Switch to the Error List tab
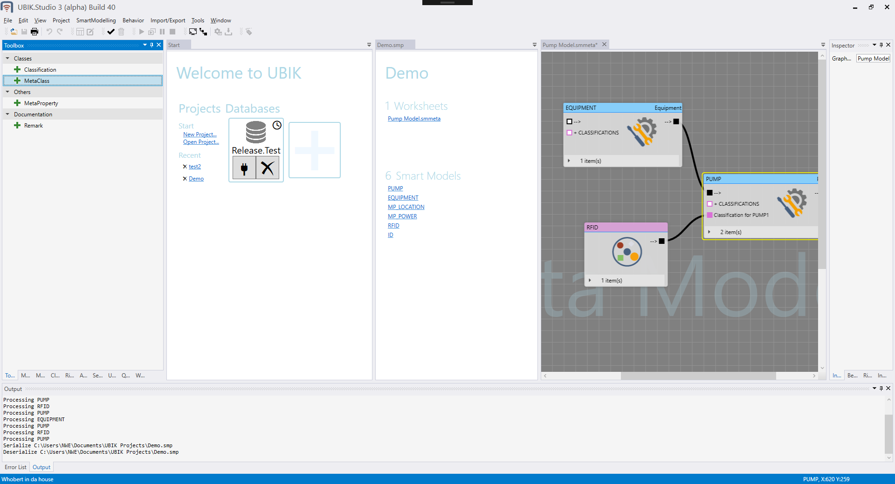The image size is (895, 484). click(15, 467)
